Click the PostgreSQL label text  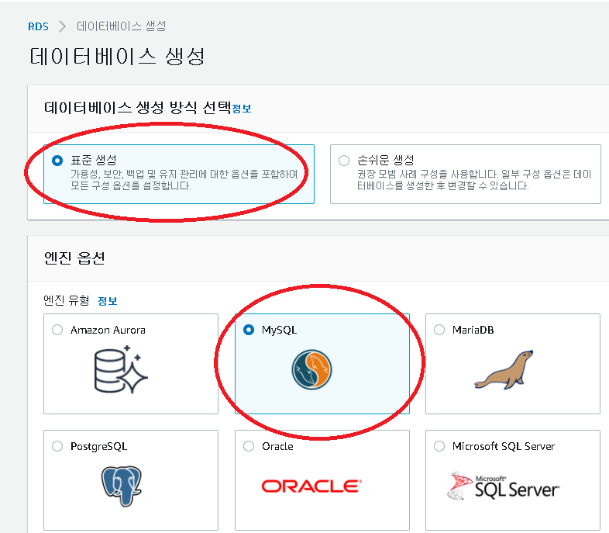point(98,446)
